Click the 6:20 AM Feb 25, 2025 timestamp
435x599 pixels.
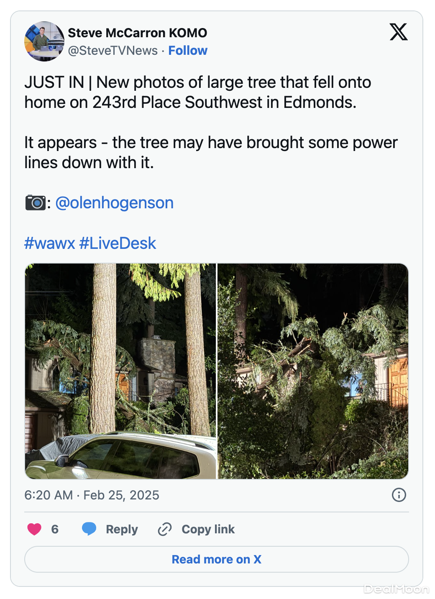coord(92,495)
